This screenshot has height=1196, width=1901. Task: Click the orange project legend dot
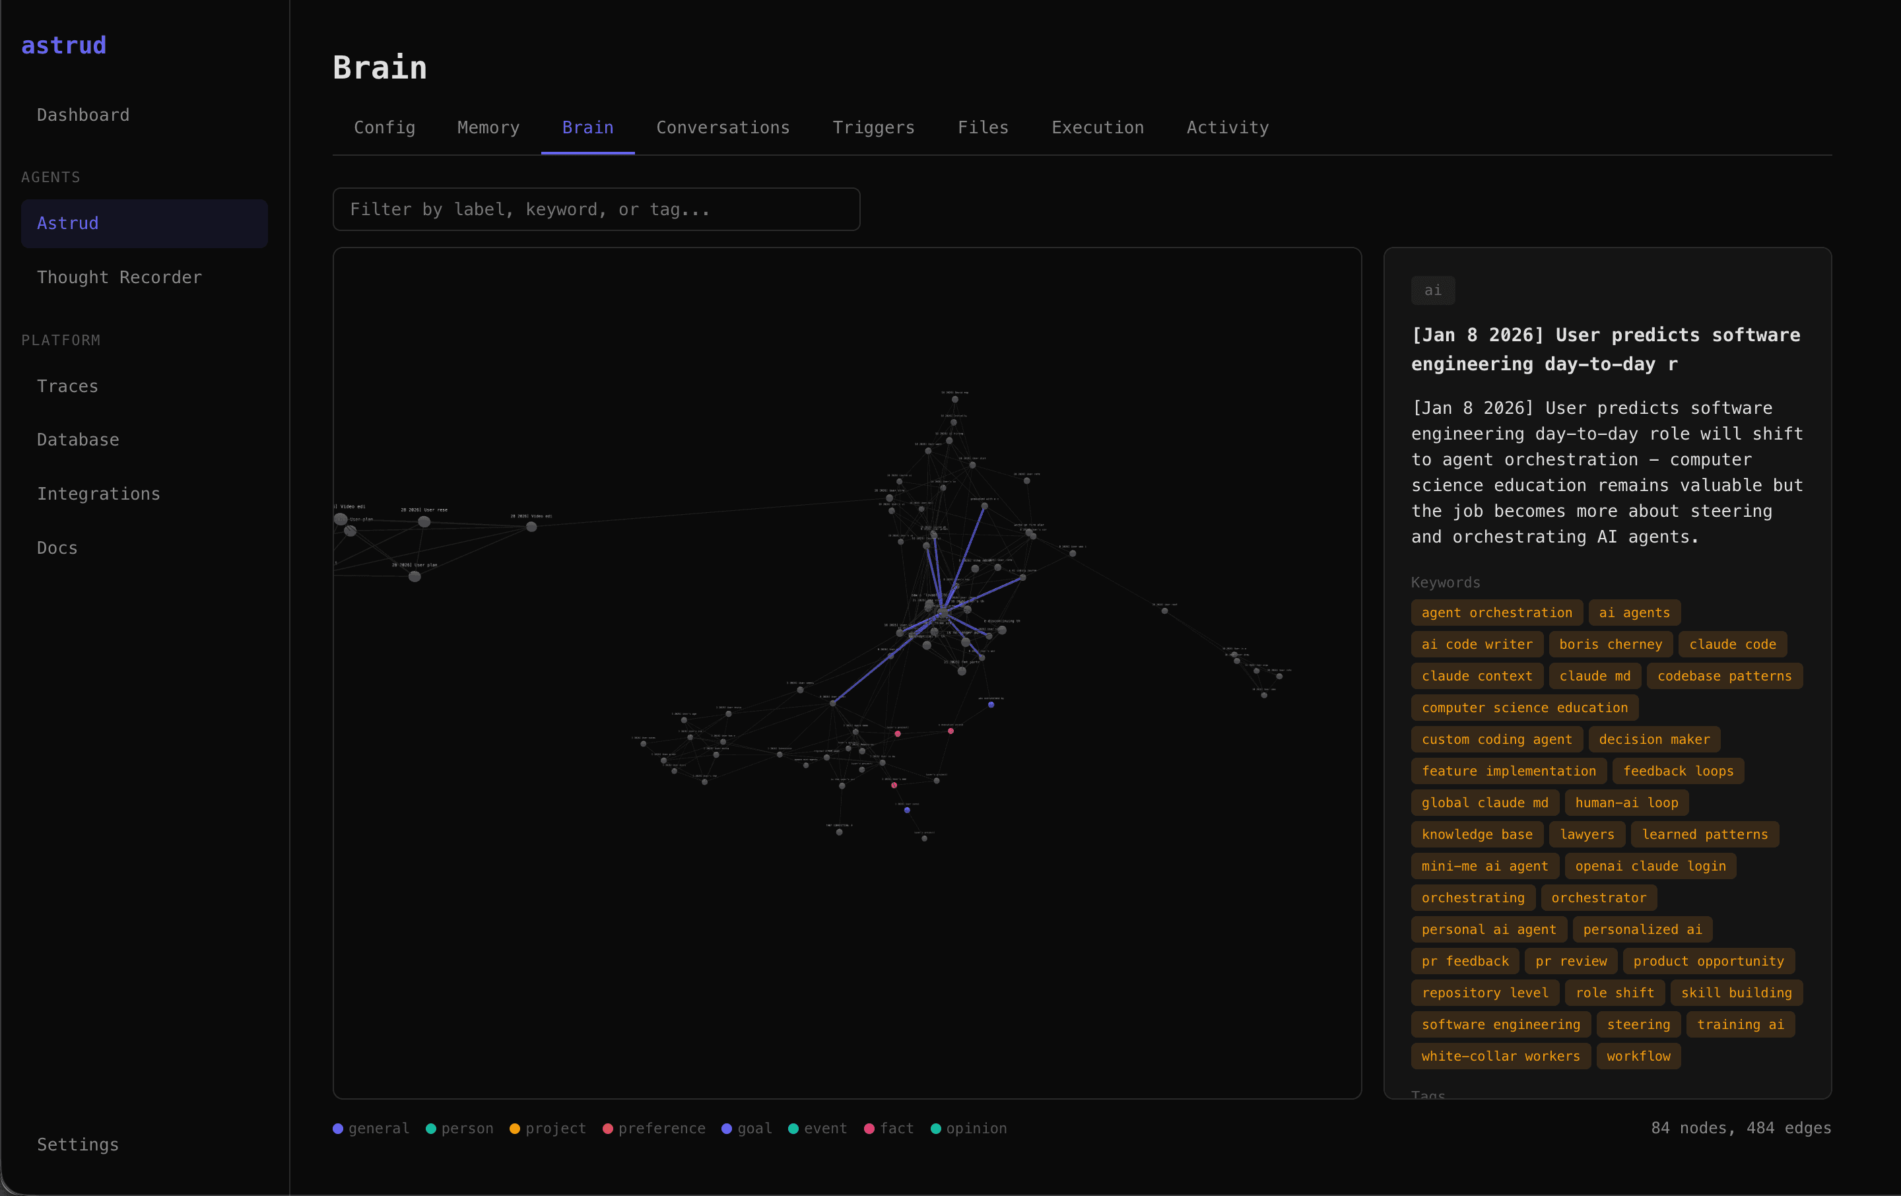515,1128
